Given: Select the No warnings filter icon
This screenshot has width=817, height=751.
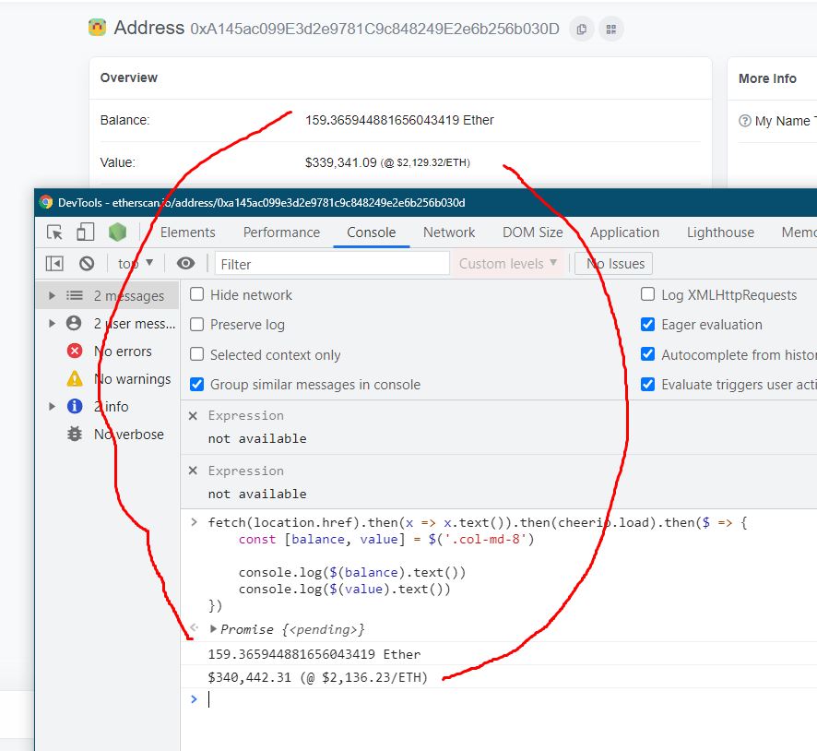Looking at the screenshot, I should click(x=75, y=378).
